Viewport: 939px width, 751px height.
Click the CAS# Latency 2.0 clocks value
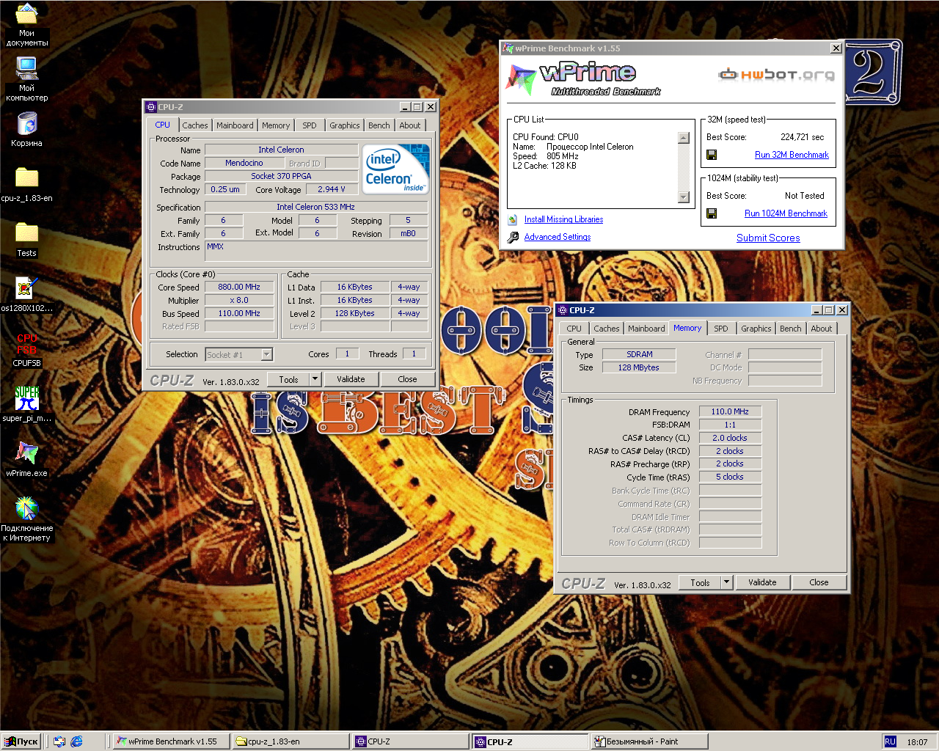click(730, 438)
